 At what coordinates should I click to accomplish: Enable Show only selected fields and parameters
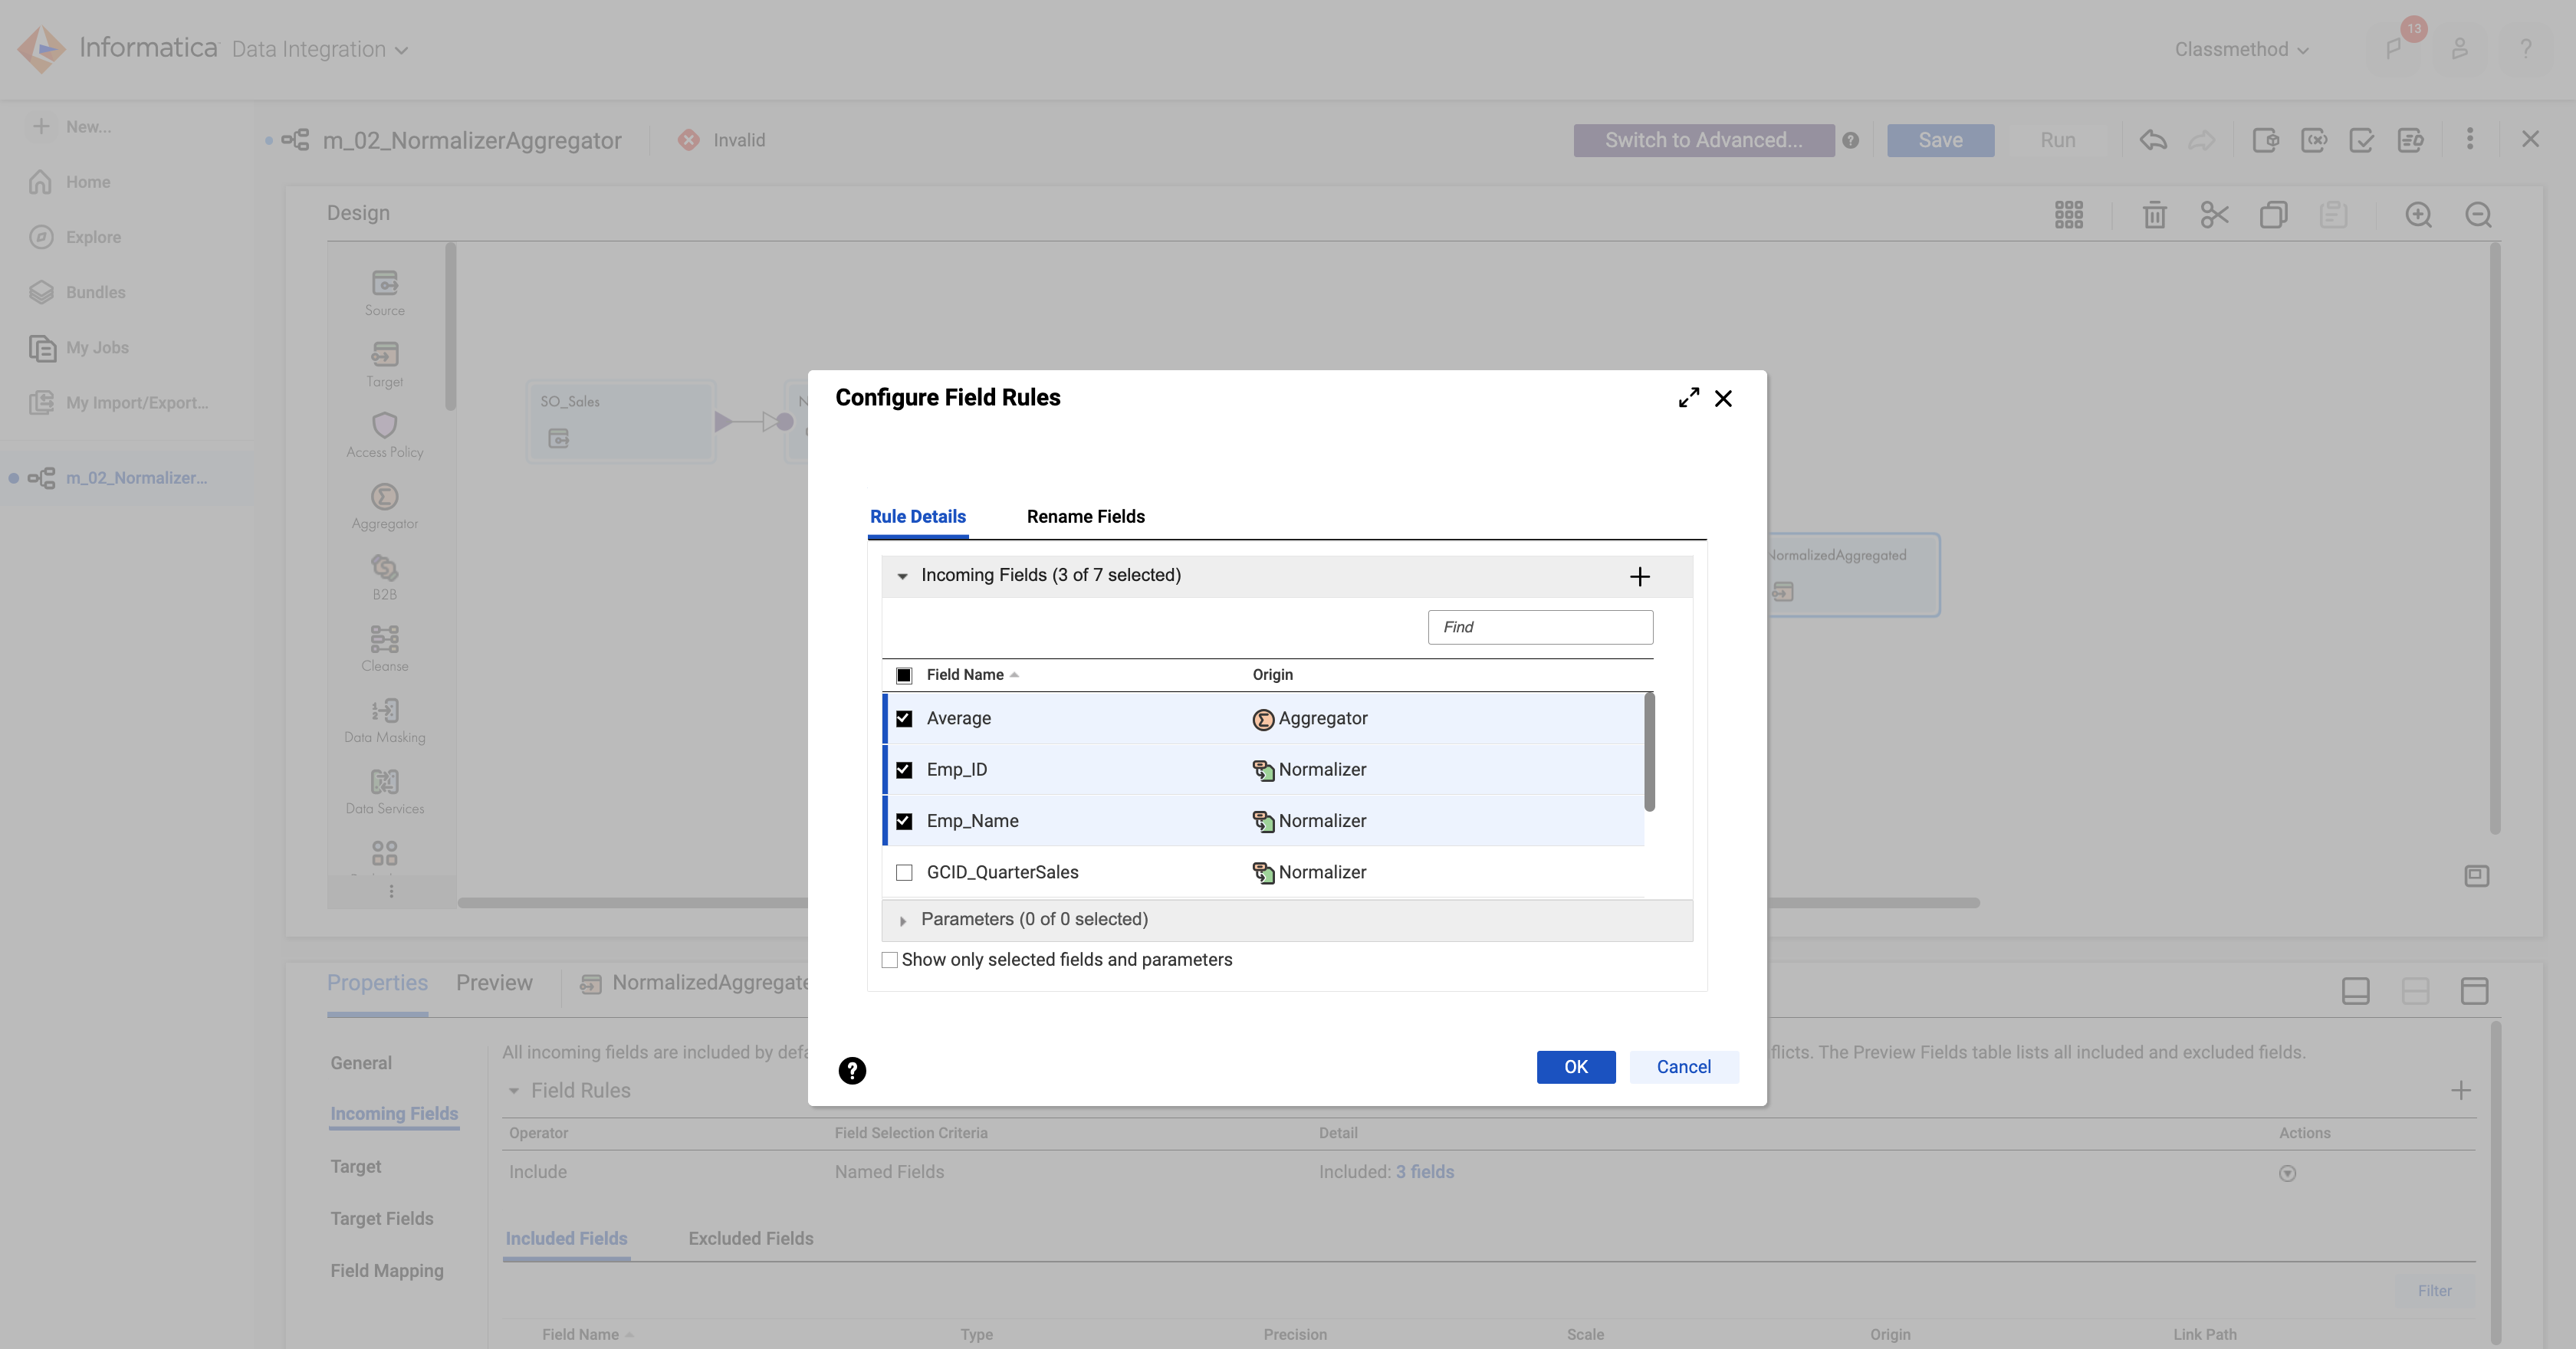pyautogui.click(x=889, y=959)
